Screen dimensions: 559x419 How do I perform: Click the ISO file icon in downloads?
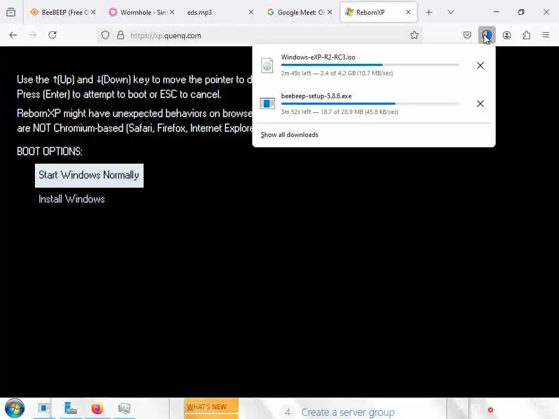[x=267, y=65]
